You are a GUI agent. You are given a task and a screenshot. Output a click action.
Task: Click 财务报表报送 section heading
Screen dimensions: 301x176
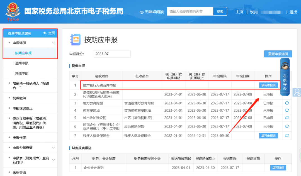(82, 148)
